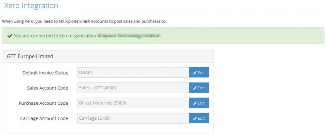The height and width of the screenshot is (135, 327).
Task: Focus the Sales - GTT (4000) field
Action: coord(133,88)
